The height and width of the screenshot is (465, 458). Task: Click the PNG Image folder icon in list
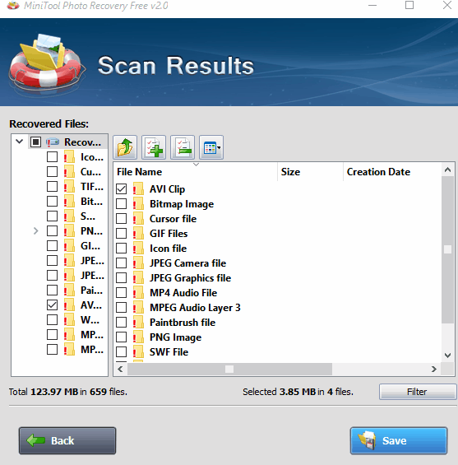tap(138, 337)
